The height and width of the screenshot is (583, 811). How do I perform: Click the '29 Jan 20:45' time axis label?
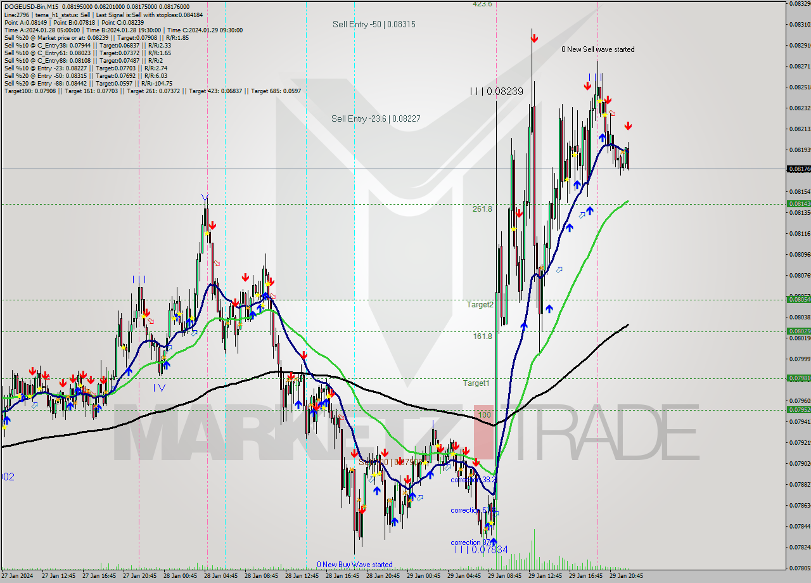pos(626,576)
